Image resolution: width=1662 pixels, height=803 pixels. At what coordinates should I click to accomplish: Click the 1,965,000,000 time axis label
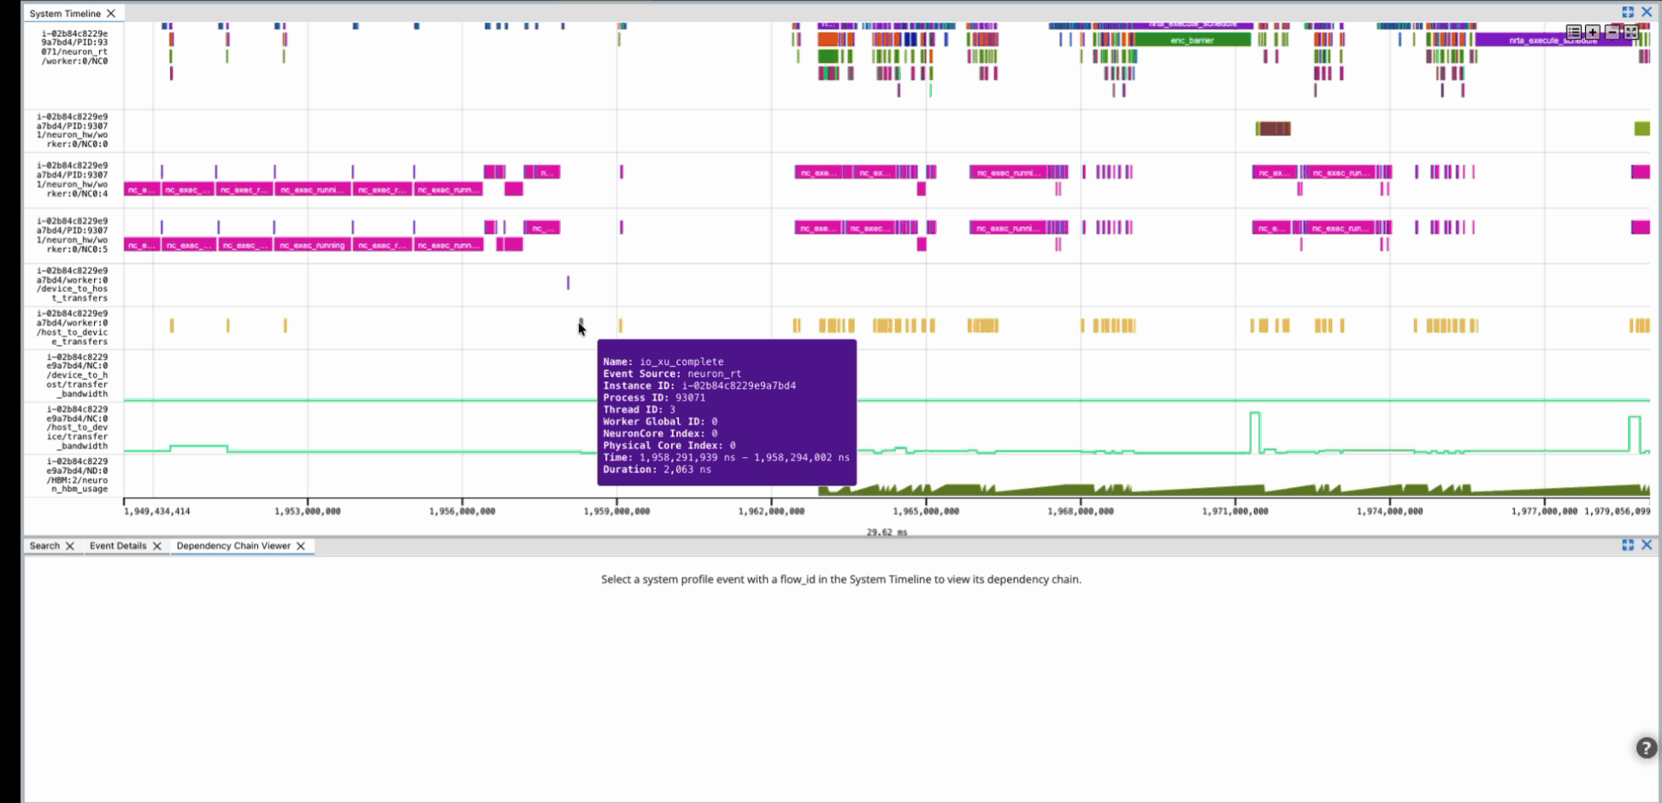926,511
